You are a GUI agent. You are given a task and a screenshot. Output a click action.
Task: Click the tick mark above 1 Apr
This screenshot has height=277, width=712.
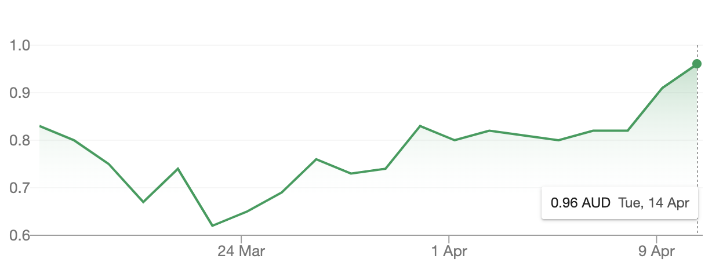(x=449, y=238)
